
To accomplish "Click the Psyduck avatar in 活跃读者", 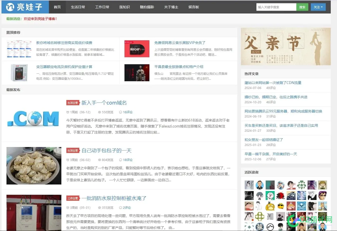I will click(x=270, y=206).
